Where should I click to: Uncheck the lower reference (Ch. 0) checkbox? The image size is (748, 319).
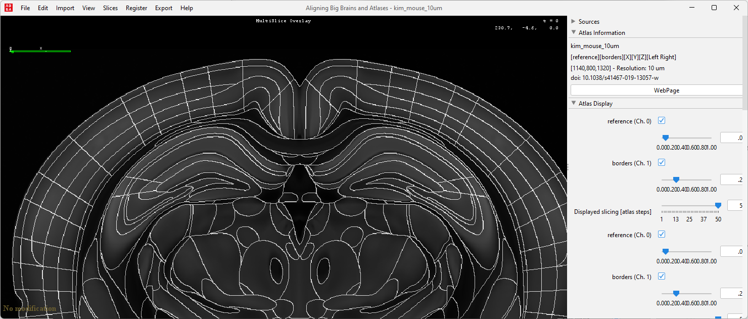[x=662, y=234]
